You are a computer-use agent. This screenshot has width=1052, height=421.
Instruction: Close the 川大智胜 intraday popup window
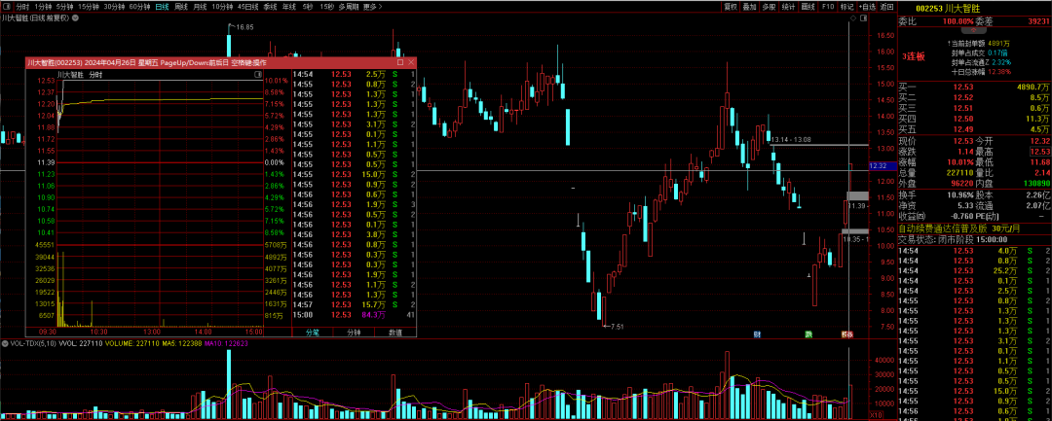(411, 62)
